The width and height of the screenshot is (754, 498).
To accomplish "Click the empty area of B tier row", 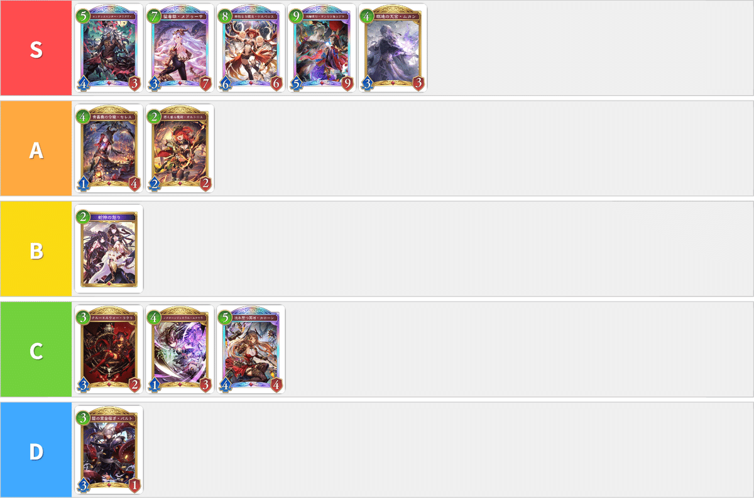I will (448, 249).
